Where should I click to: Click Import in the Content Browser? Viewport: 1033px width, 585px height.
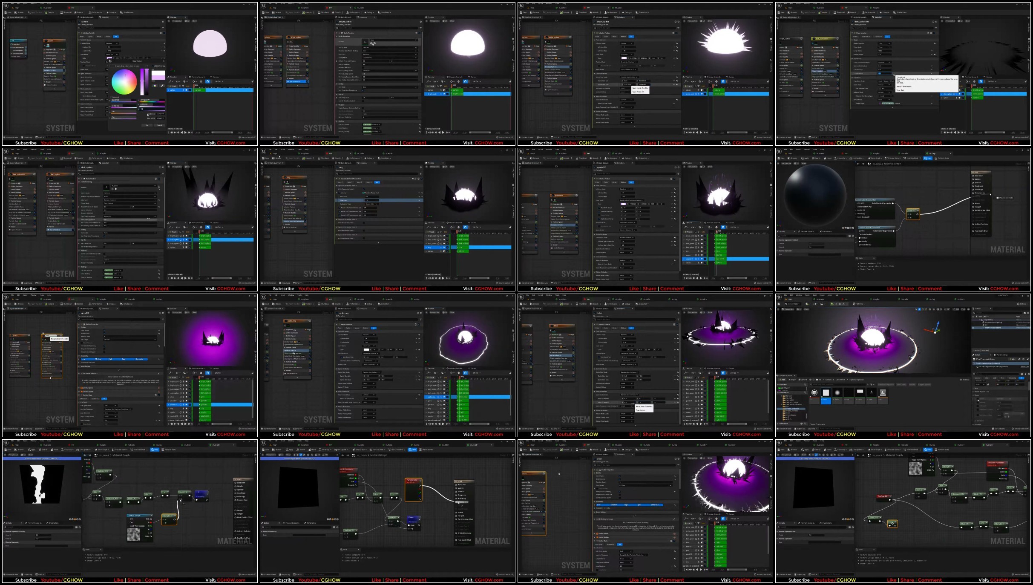tap(792, 380)
